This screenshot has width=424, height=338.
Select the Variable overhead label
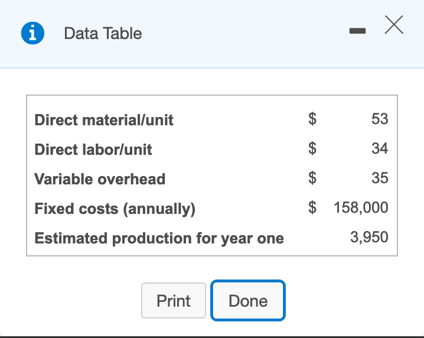100,179
